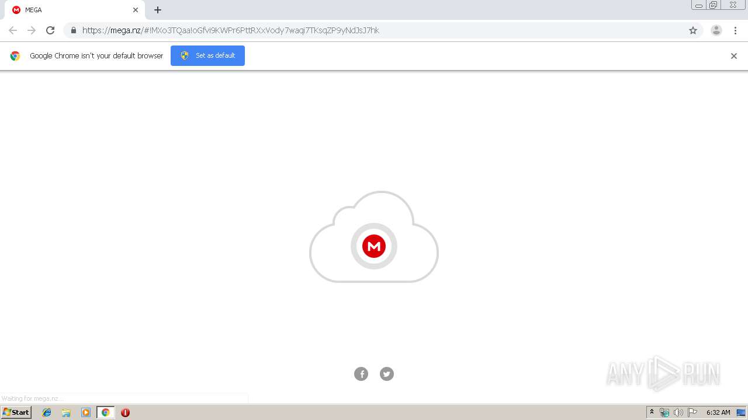The image size is (748, 420).
Task: Click the browser Back arrow
Action: [x=13, y=30]
